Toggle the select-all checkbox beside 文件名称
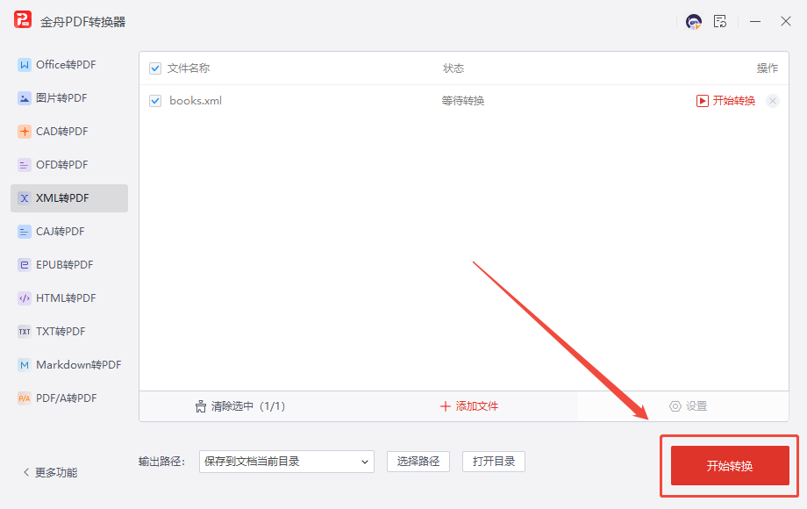The height and width of the screenshot is (509, 807). pos(155,68)
